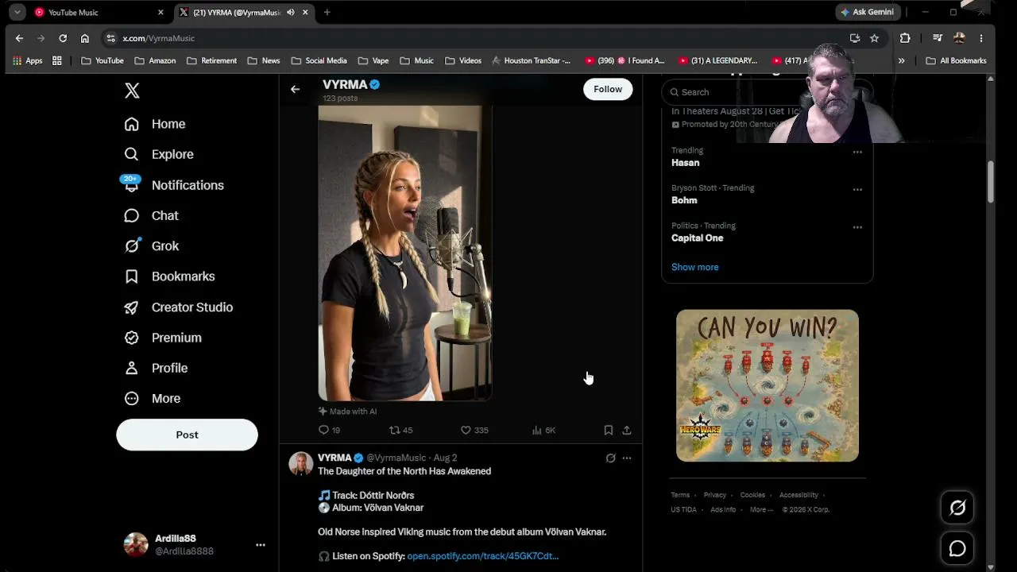Click the browser back arrow
This screenshot has width=1017, height=572.
coord(20,38)
